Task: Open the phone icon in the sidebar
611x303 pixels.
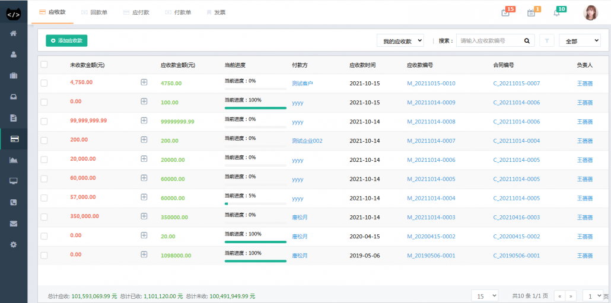Action: 13,202
